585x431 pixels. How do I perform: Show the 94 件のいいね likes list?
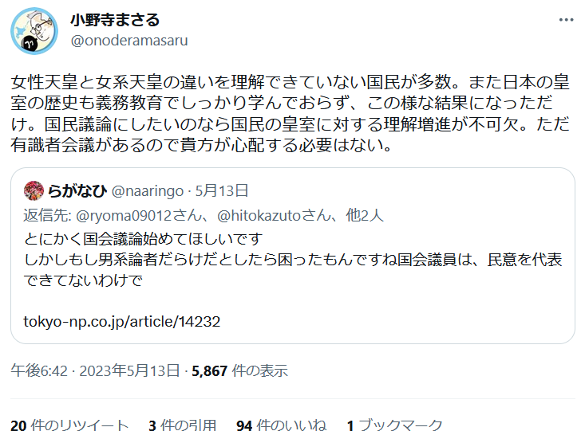coord(281,425)
